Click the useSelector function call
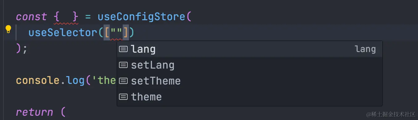This screenshot has width=418, height=120. pos(64,33)
